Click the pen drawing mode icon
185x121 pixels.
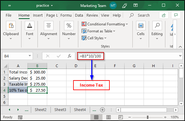click(125, 5)
